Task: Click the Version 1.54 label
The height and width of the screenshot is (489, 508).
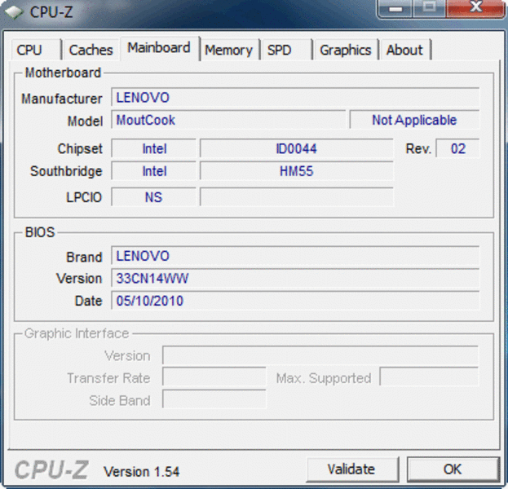Action: (141, 472)
